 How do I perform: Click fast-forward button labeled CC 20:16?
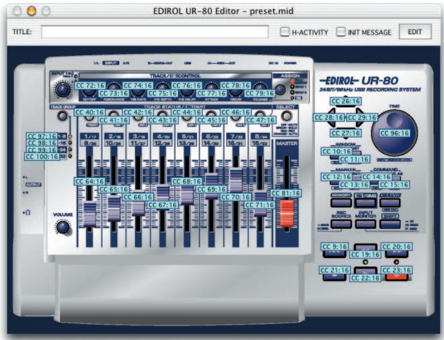pos(396,247)
